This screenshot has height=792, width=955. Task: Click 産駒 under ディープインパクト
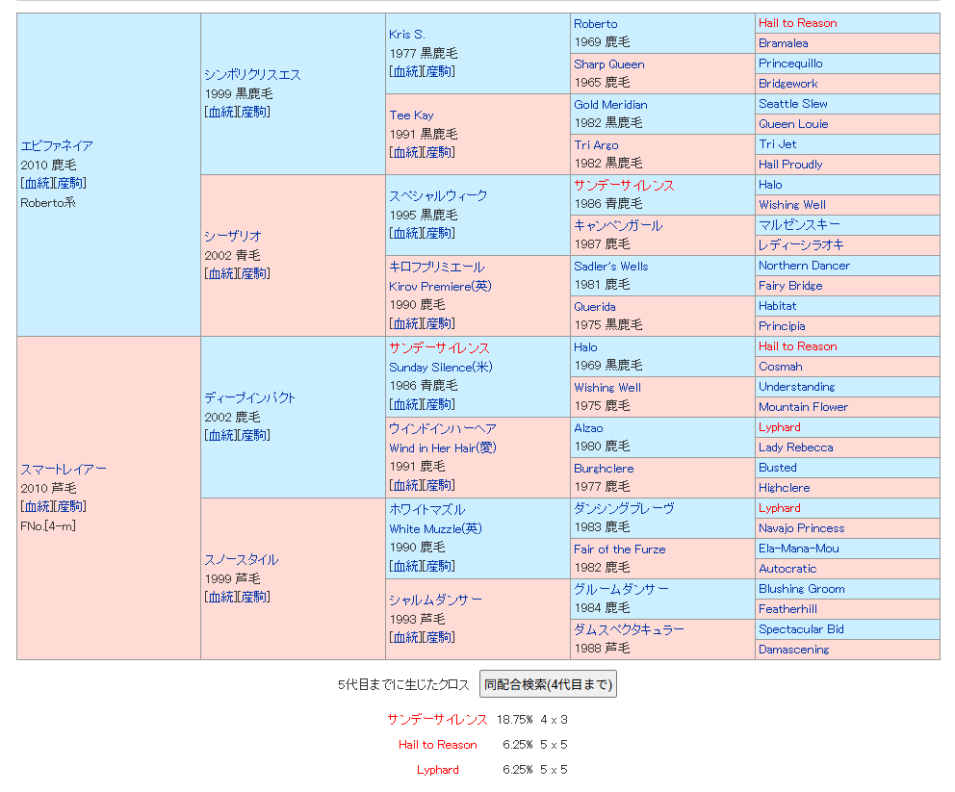click(253, 435)
